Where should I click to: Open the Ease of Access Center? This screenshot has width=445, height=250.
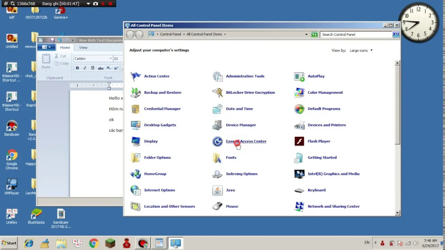pyautogui.click(x=246, y=141)
